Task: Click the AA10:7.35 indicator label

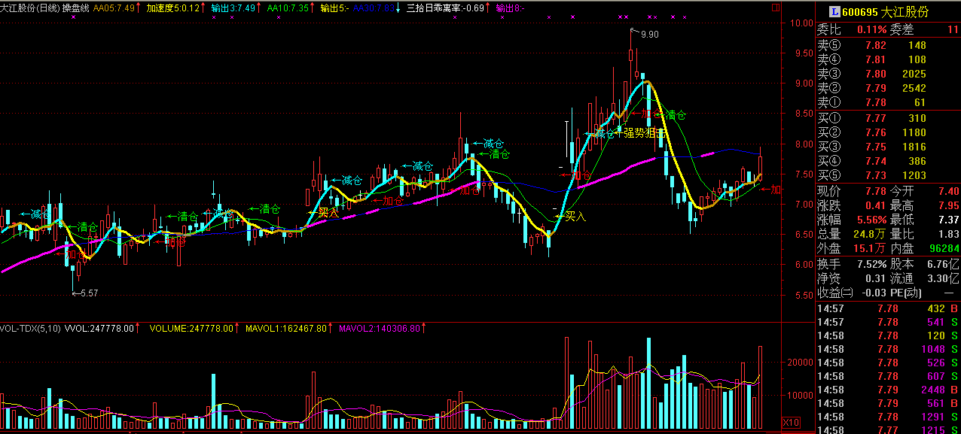Action: [x=288, y=8]
